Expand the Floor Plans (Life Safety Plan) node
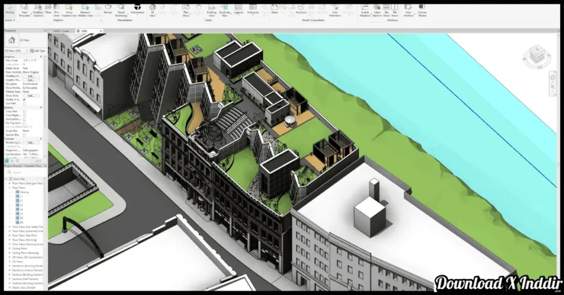Image resolution: width=564 pixels, height=295 pixels. (x=10, y=227)
